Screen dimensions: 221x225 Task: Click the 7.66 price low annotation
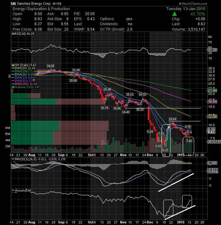(189, 141)
